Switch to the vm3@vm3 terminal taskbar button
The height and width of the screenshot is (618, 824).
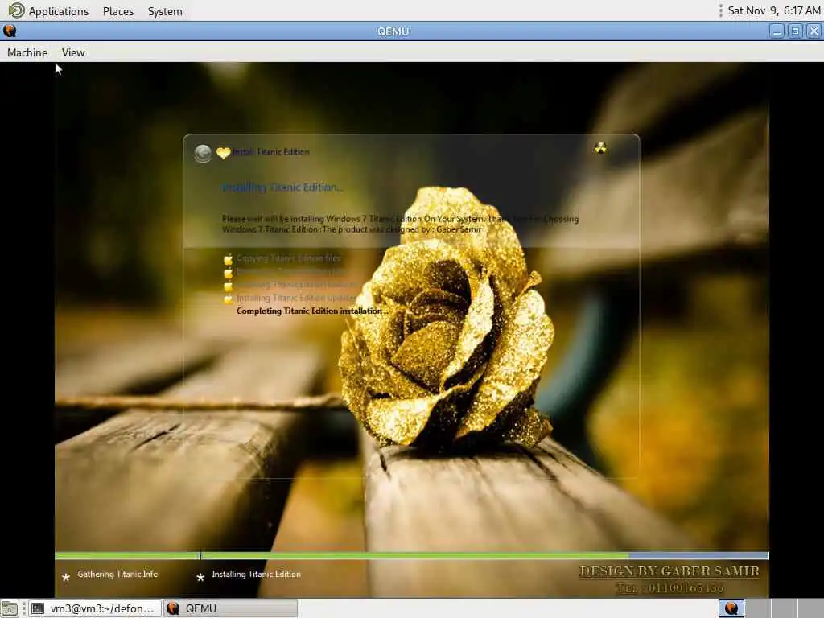[x=95, y=608]
